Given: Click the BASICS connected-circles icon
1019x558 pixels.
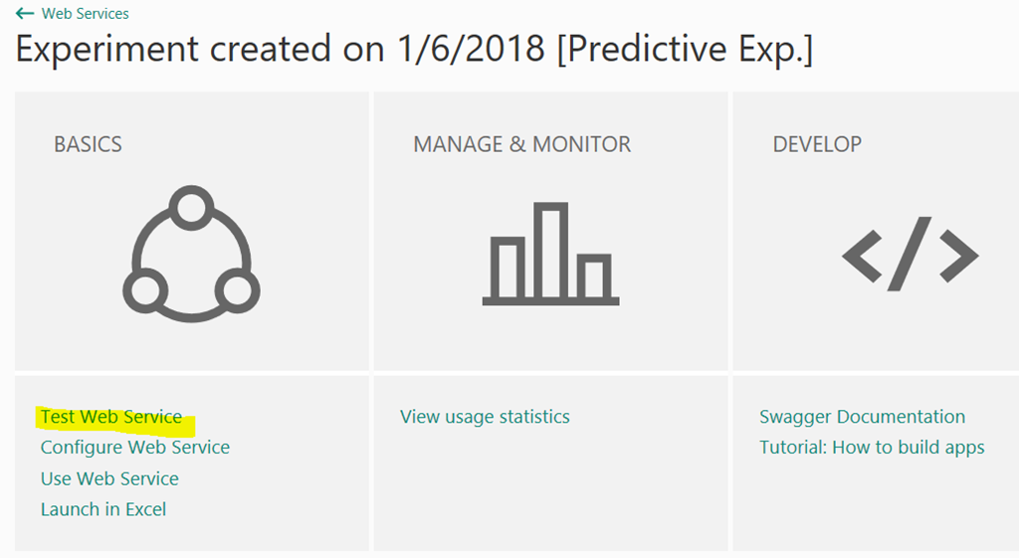Looking at the screenshot, I should [192, 254].
